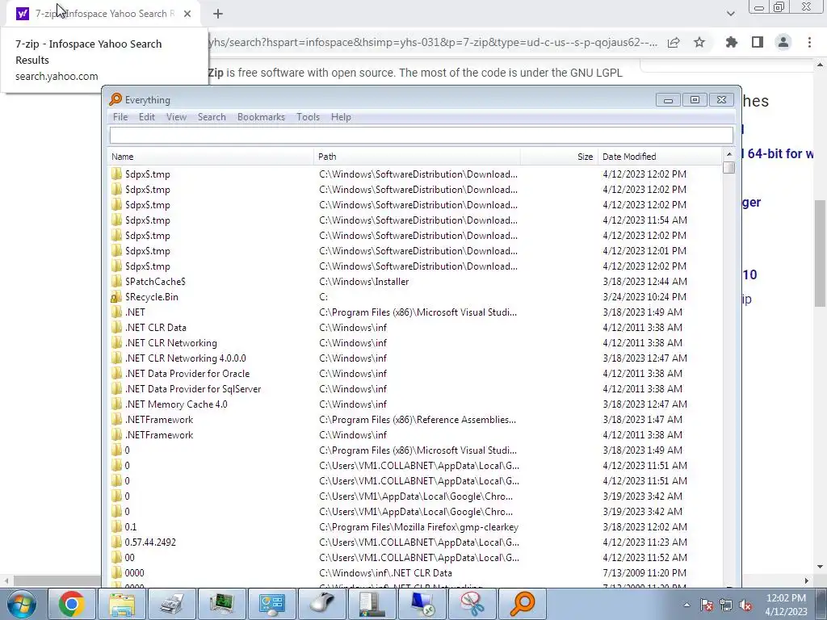The image size is (827, 620).
Task: Click the Everything search taskbar icon
Action: tap(523, 604)
